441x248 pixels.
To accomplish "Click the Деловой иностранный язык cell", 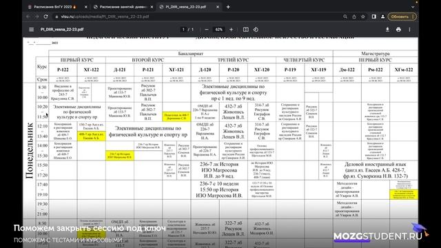I will [376, 170].
